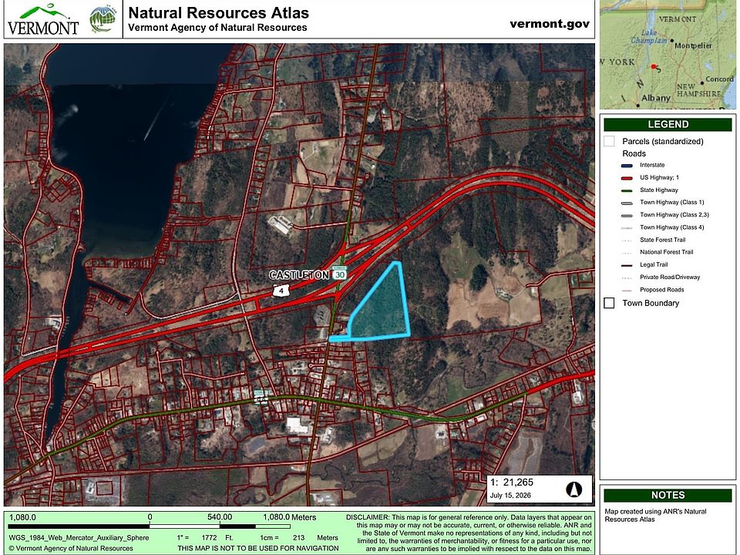Viewport: 740px width, 555px height.
Task: Click the "1772 Ft." scale value in the footer
Action: click(217, 537)
